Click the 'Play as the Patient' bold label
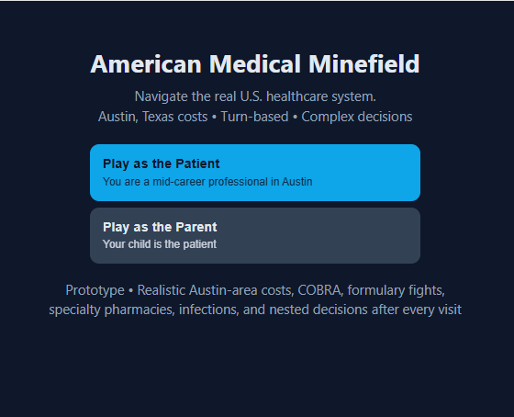Viewport: 514px width, 417px height. (162, 163)
